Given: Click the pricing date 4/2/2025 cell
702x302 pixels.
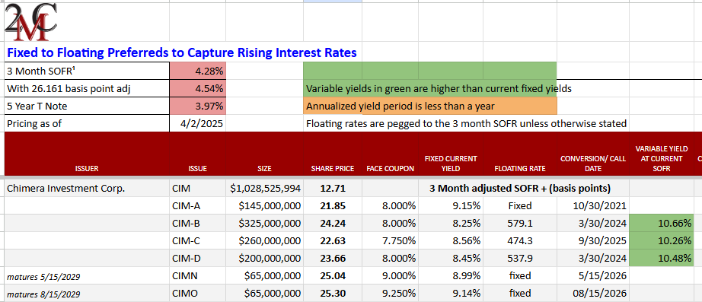Looking at the screenshot, I should (198, 123).
